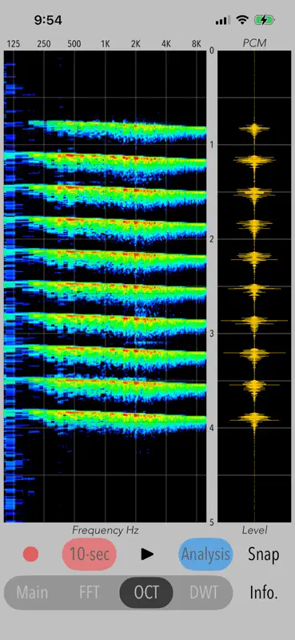295x640 pixels.
Task: Tap the 1 second time axis mark
Action: click(x=211, y=145)
